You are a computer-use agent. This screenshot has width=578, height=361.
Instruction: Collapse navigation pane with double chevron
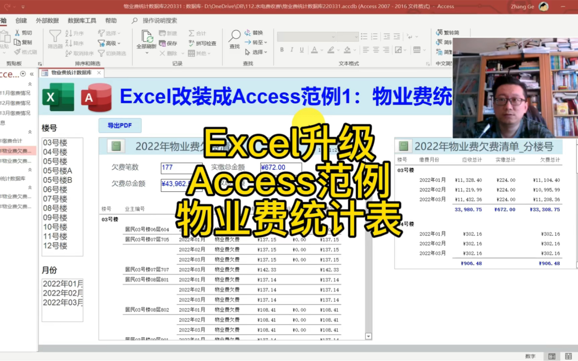click(32, 74)
